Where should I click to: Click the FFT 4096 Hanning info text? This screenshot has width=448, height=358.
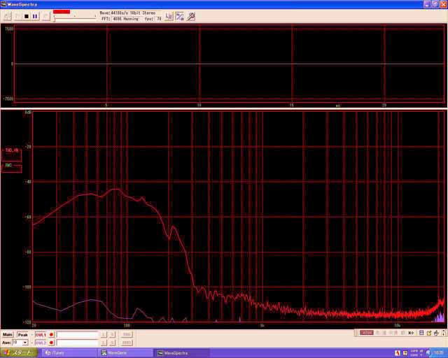click(x=120, y=19)
